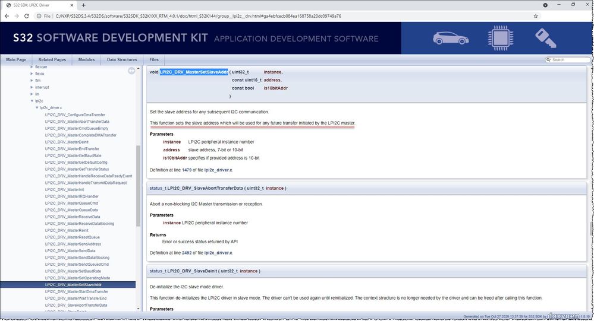The image size is (594, 321).
Task: Open the Main Page tab
Action: [16, 60]
